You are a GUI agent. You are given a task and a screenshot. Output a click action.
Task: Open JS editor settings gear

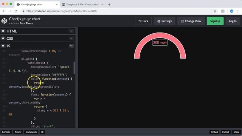[3, 46]
